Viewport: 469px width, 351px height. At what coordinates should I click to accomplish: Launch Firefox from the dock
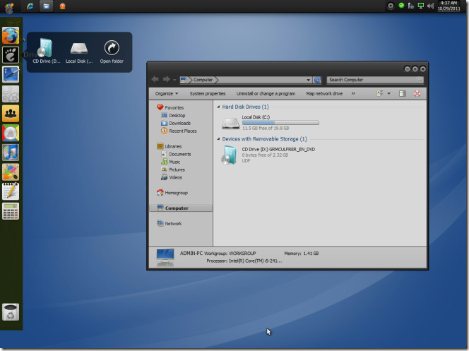pyautogui.click(x=11, y=35)
